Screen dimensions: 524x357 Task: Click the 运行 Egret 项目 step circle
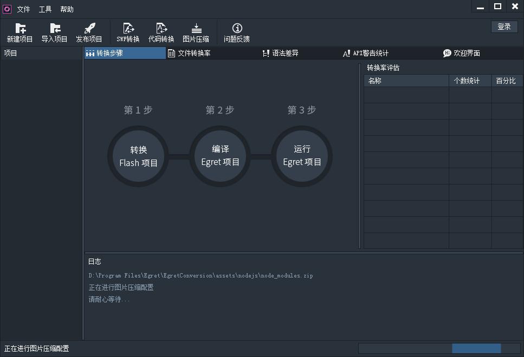[x=302, y=156]
